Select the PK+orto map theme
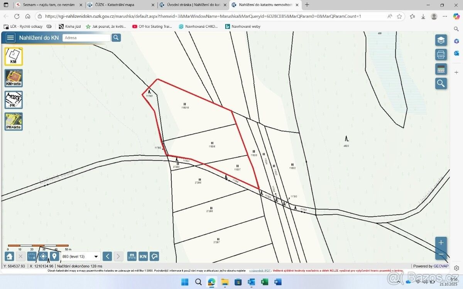 point(14,121)
